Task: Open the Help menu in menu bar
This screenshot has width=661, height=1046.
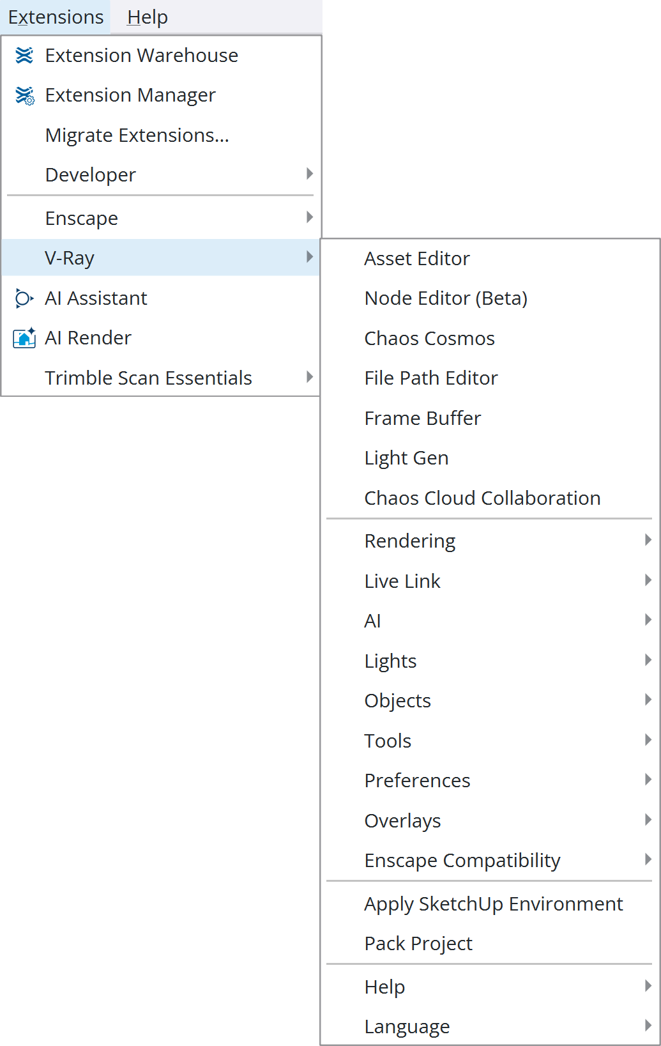Action: [148, 17]
